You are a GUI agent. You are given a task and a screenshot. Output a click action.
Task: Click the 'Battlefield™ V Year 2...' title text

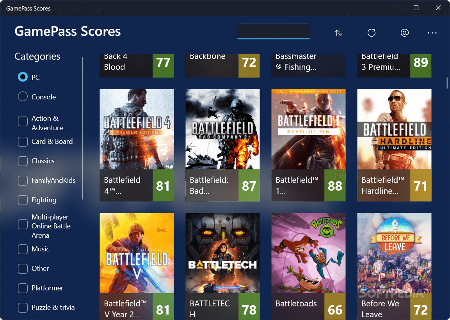pyautogui.click(x=125, y=309)
